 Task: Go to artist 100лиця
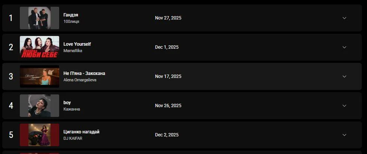[71, 21]
